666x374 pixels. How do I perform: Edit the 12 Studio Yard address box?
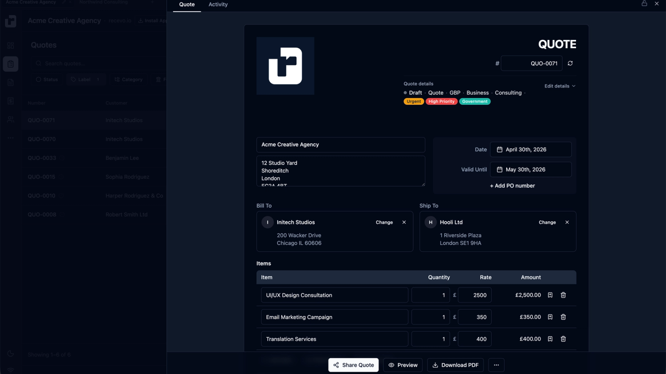pos(340,171)
